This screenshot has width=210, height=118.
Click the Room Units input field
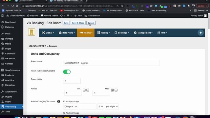pos(72,81)
